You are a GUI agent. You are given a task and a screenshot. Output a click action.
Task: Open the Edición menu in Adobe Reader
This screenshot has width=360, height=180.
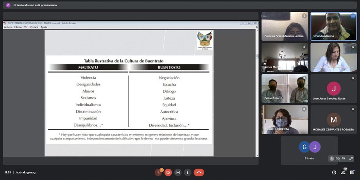coord(18,27)
